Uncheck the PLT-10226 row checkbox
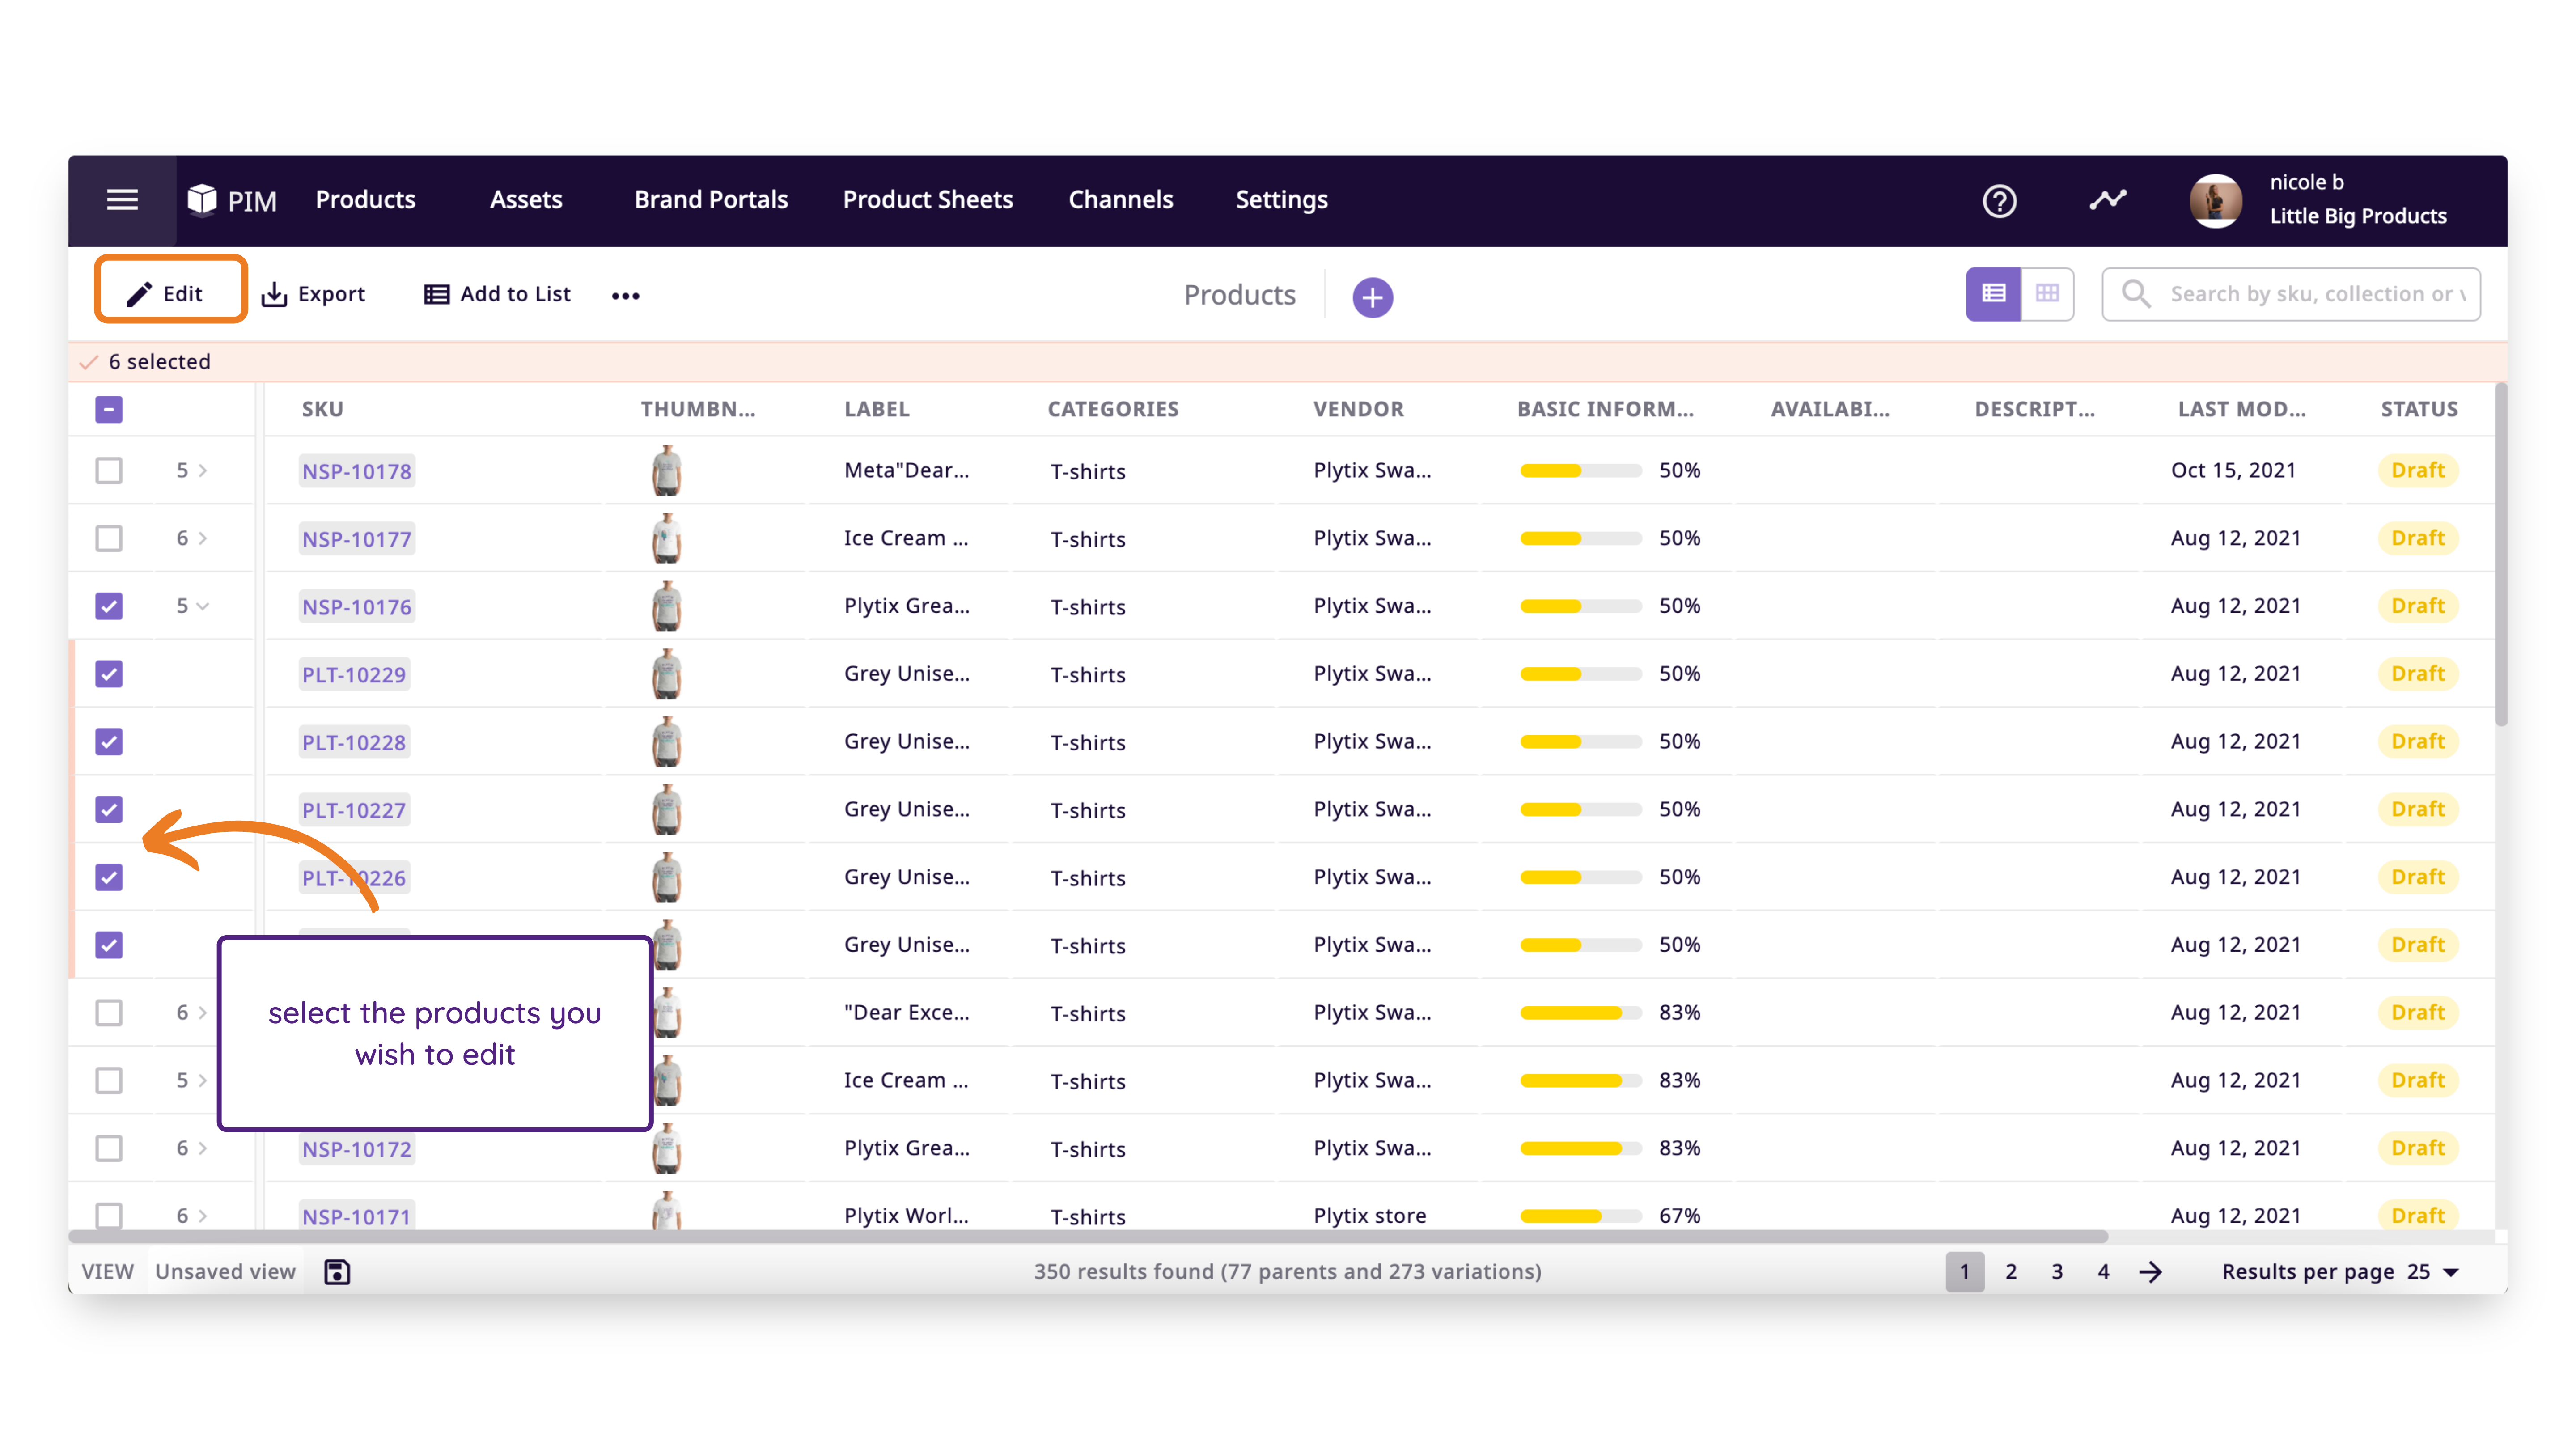The height and width of the screenshot is (1449, 2576). (109, 877)
